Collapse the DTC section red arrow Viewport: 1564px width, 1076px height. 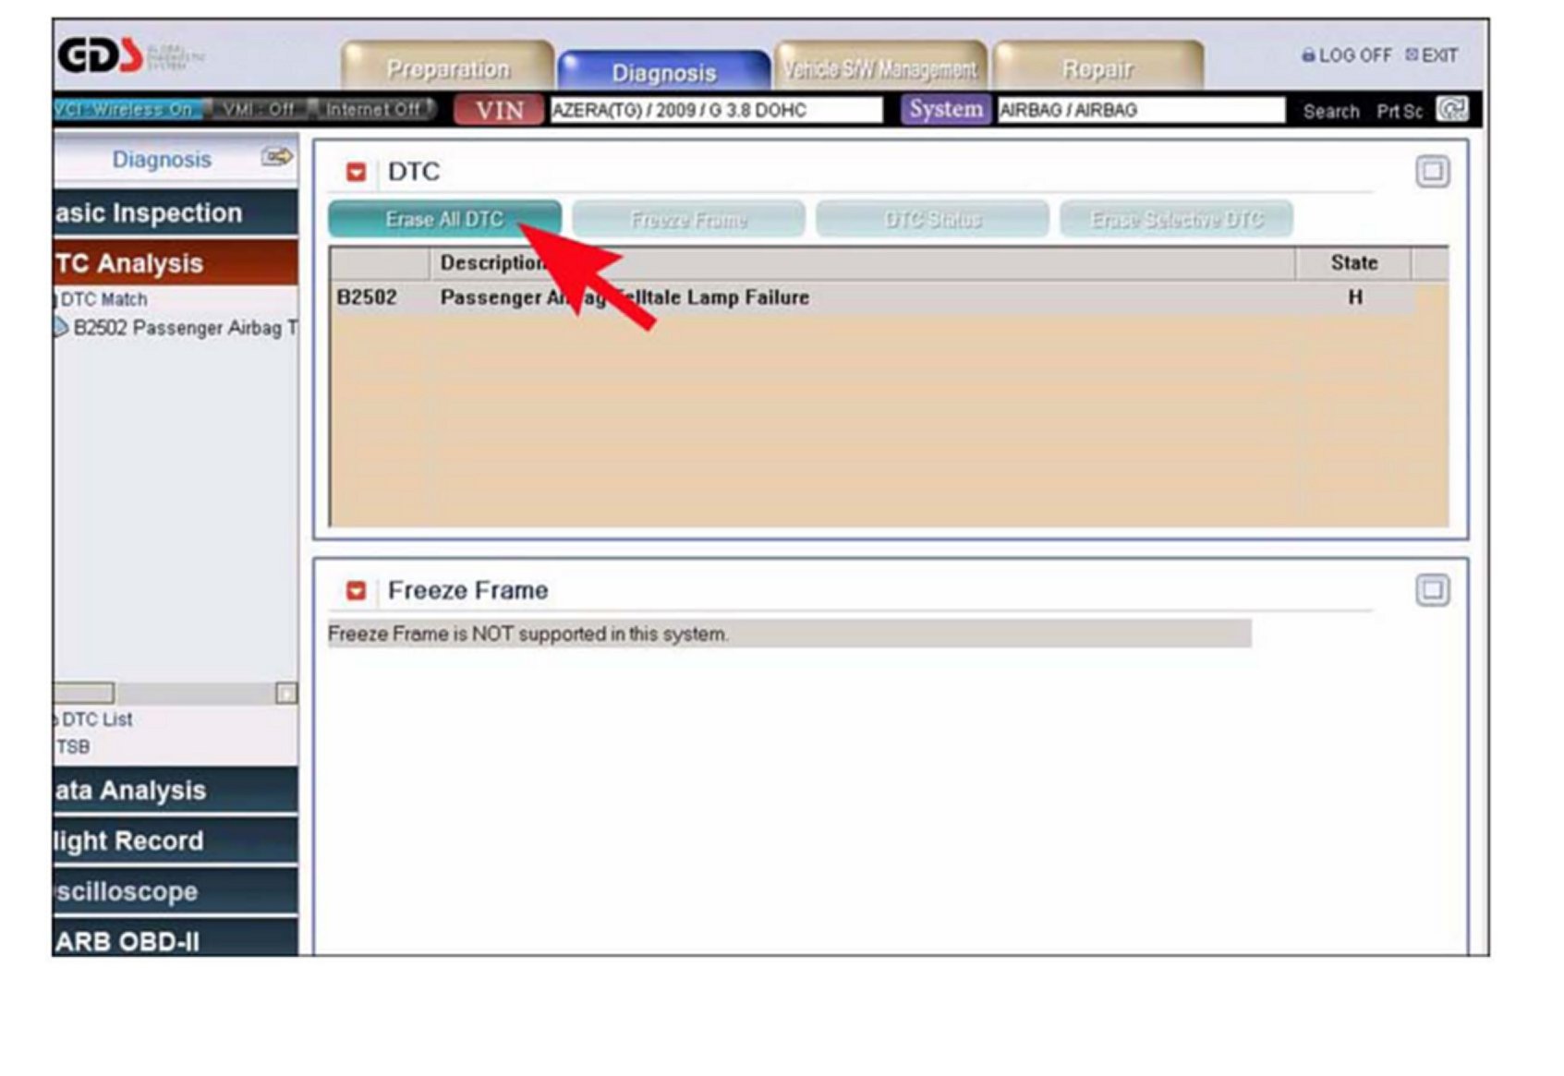coord(356,173)
